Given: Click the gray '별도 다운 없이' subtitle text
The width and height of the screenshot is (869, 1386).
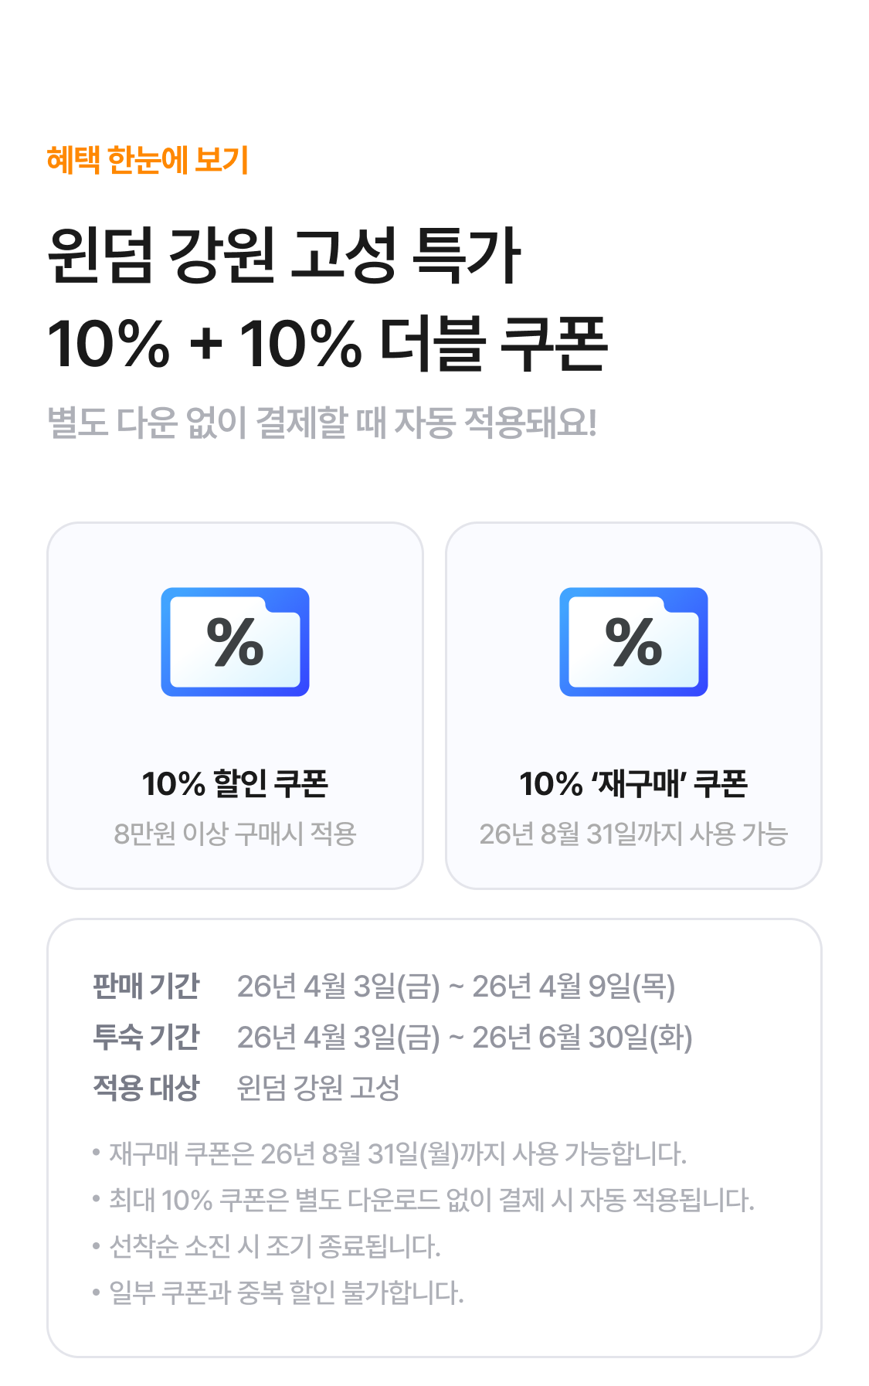Looking at the screenshot, I should (x=322, y=423).
